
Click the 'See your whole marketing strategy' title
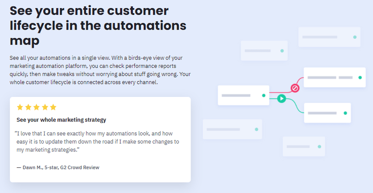pyautogui.click(x=61, y=120)
